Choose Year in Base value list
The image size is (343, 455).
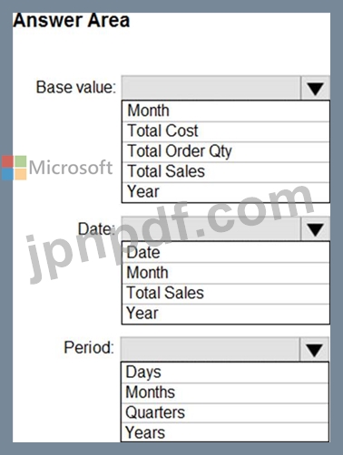[226, 192]
